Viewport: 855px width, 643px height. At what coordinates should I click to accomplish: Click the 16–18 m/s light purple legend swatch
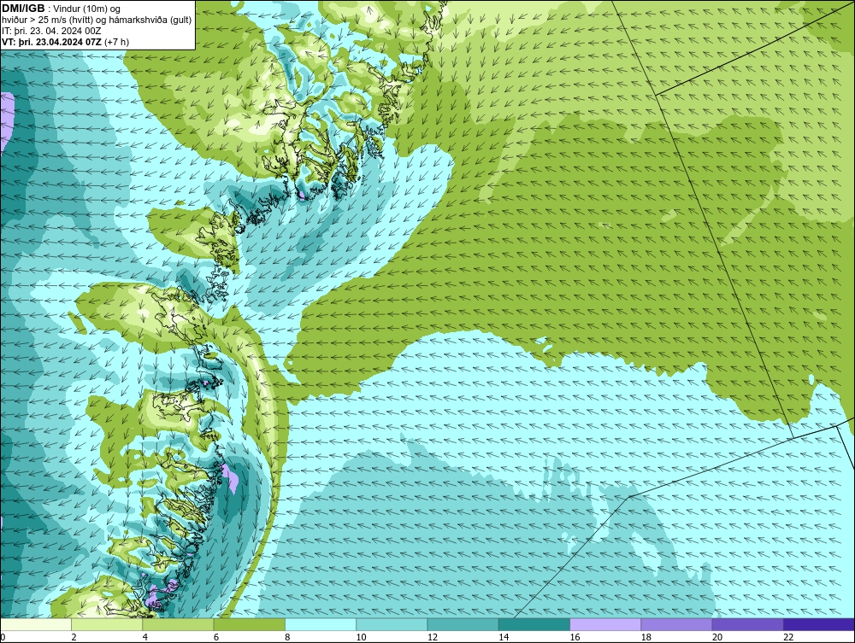605,624
